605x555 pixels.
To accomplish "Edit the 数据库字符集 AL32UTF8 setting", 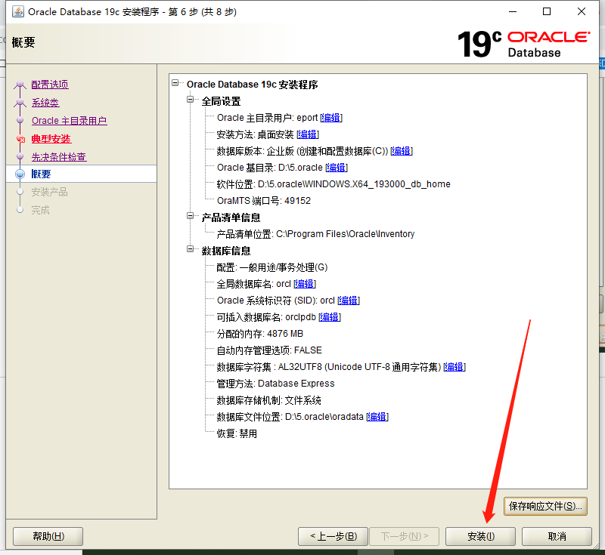I will pyautogui.click(x=454, y=366).
